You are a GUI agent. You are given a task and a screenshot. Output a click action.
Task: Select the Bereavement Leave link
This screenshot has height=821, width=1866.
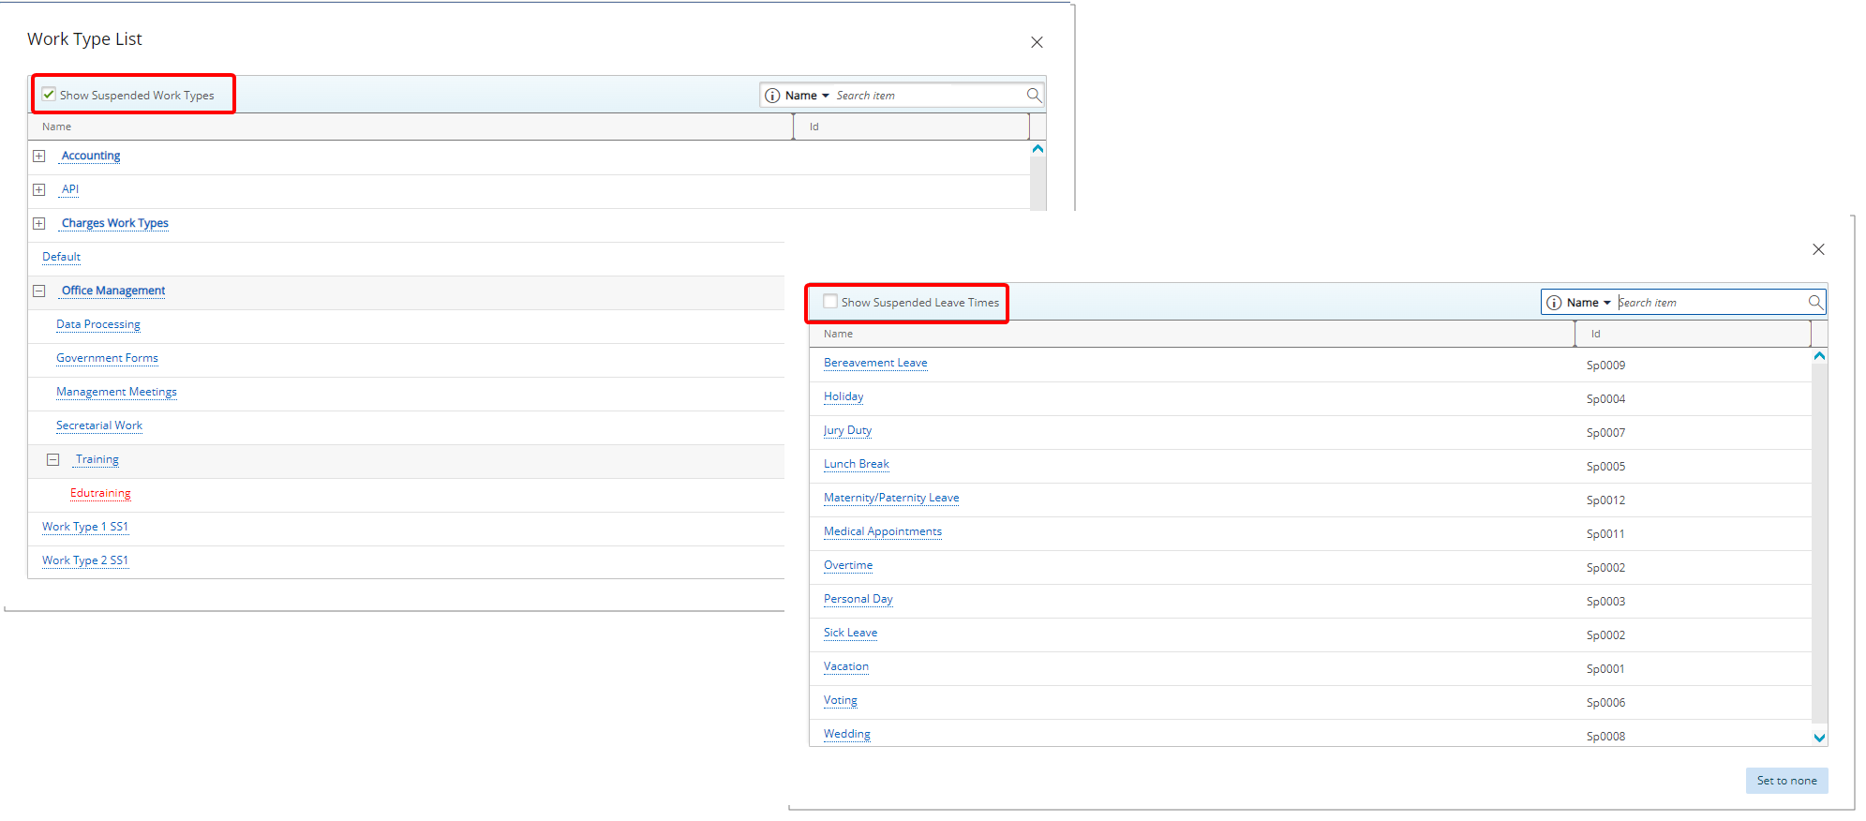(x=874, y=363)
